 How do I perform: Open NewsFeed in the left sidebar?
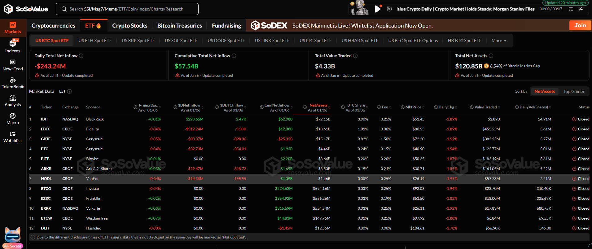(13, 65)
